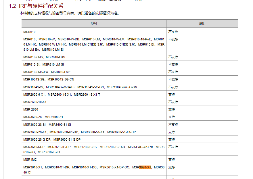Click the heading '1.2 IRF与硬件适配关系'
The image size is (253, 179).
pos(36,6)
